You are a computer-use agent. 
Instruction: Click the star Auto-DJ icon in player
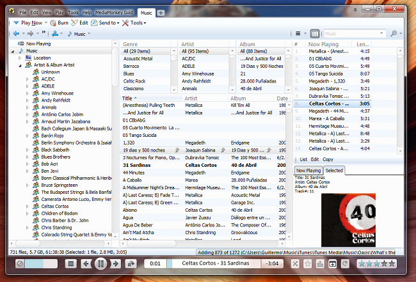coord(307,263)
